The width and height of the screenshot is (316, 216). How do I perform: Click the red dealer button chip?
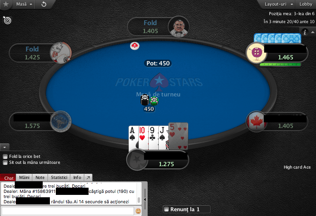click(x=134, y=46)
